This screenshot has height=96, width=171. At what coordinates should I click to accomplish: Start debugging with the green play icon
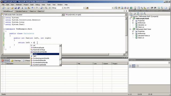coord(50,8)
